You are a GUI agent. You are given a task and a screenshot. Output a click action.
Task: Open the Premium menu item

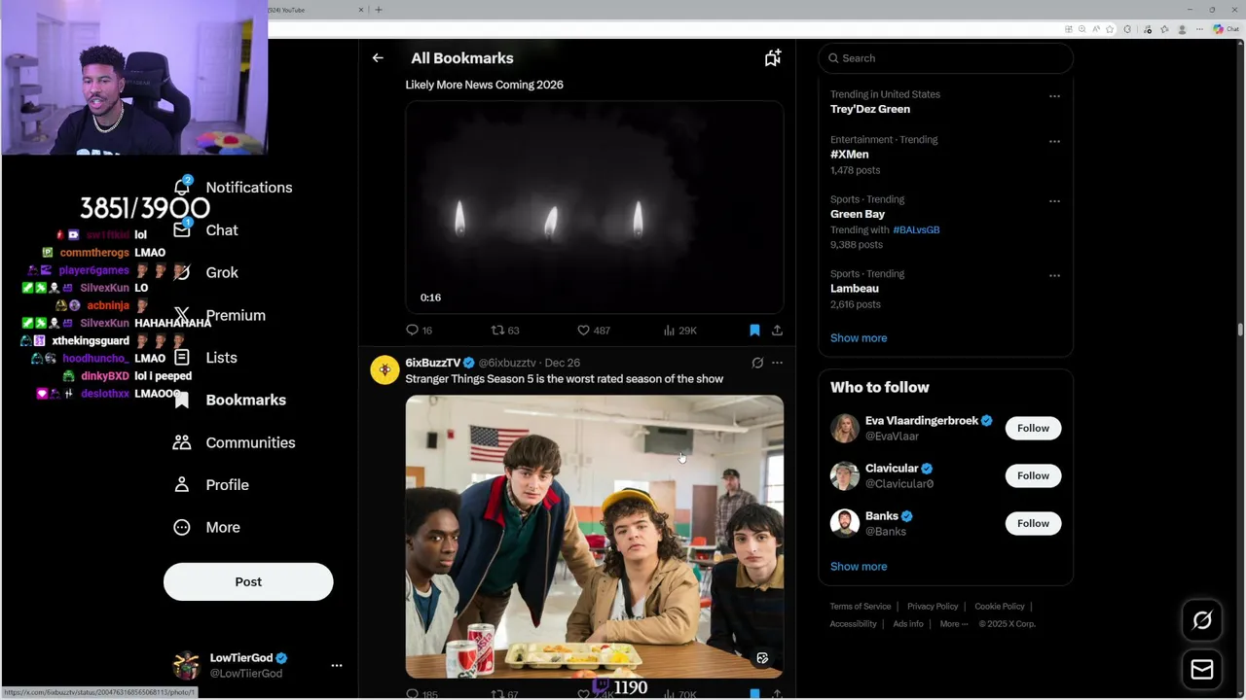pos(236,315)
